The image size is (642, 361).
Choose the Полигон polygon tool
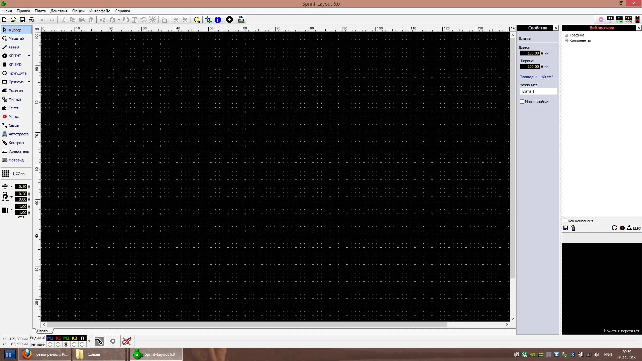(15, 91)
